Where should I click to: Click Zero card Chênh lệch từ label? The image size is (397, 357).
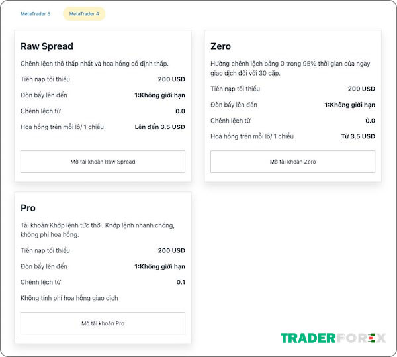[230, 121]
